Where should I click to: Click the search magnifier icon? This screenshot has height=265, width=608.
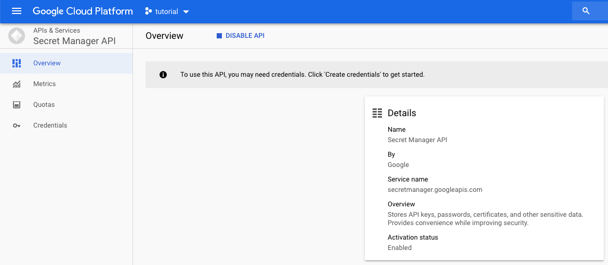click(586, 11)
